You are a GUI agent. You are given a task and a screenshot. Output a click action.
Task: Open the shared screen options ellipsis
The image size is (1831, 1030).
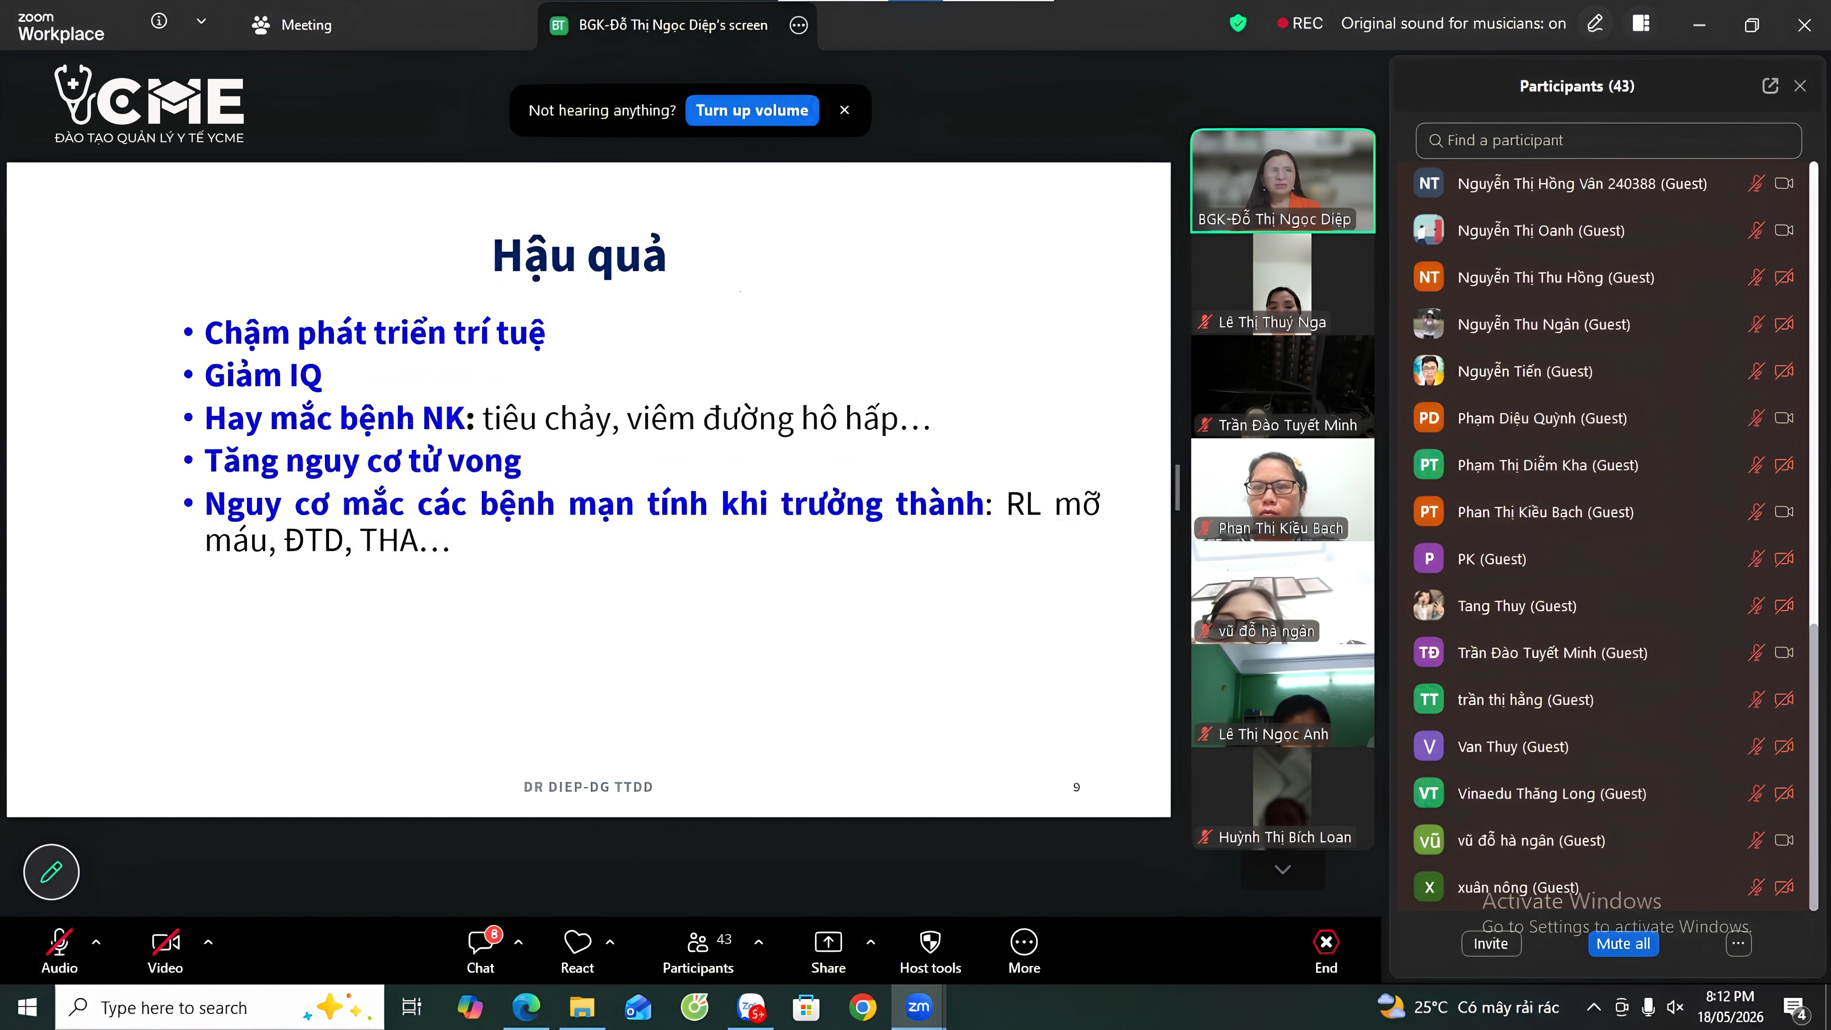click(x=799, y=25)
